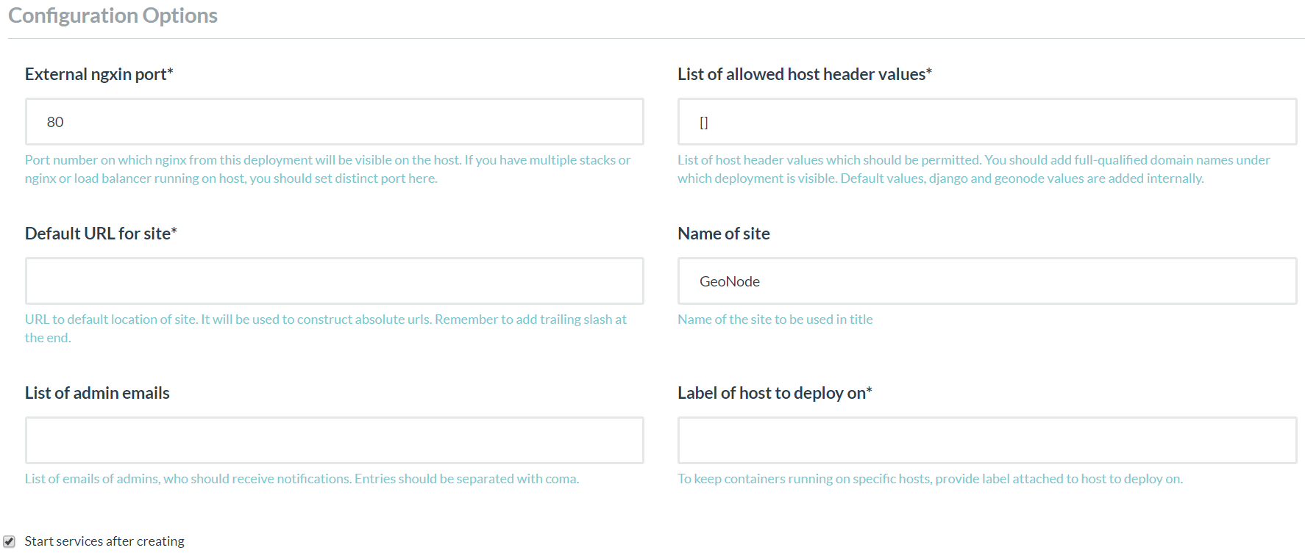Click the host header values help description
The height and width of the screenshot is (556, 1305).
coord(973,169)
